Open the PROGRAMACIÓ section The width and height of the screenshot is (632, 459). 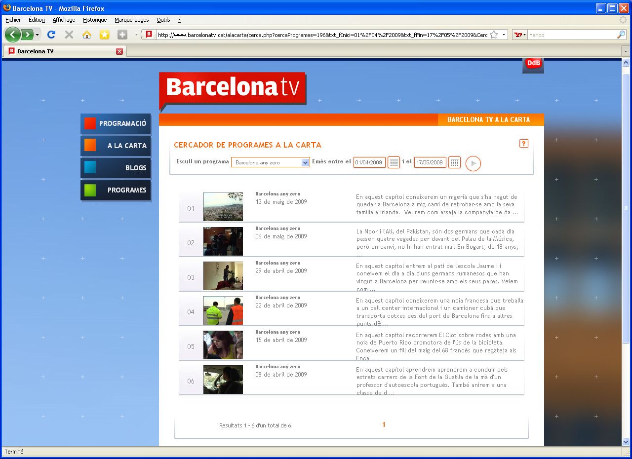coord(116,123)
